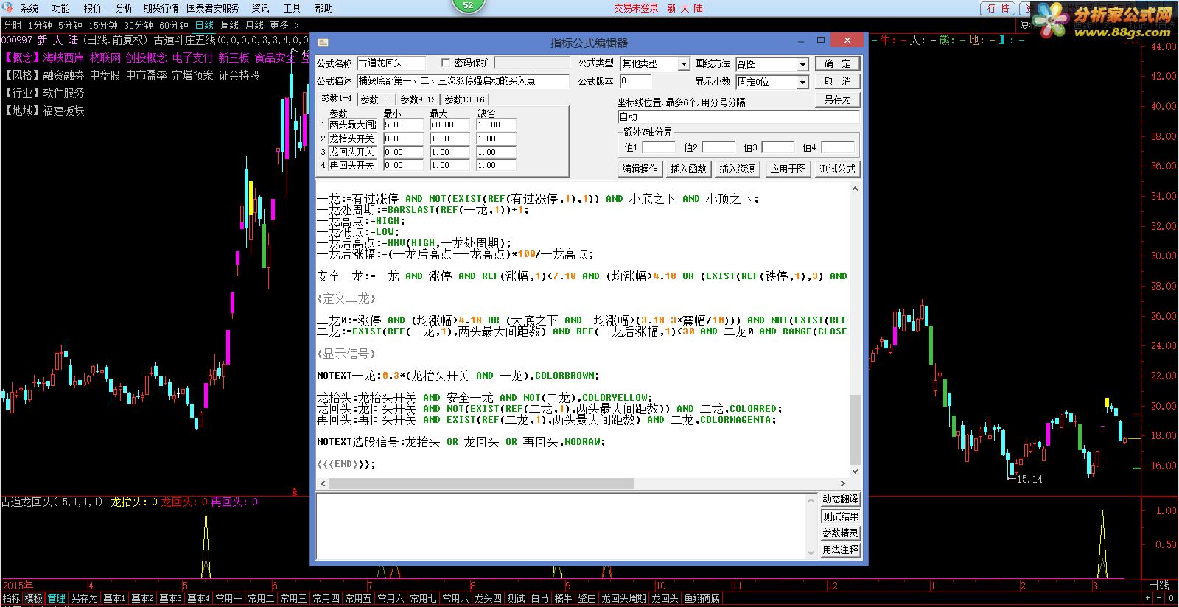Click the 值1 input field

659,147
